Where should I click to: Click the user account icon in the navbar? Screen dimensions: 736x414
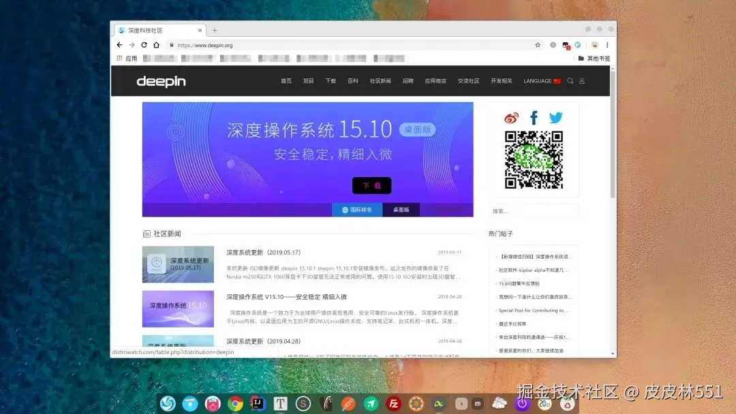click(582, 80)
